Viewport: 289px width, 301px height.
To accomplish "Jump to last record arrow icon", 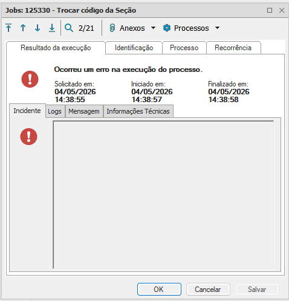I will [x=52, y=28].
